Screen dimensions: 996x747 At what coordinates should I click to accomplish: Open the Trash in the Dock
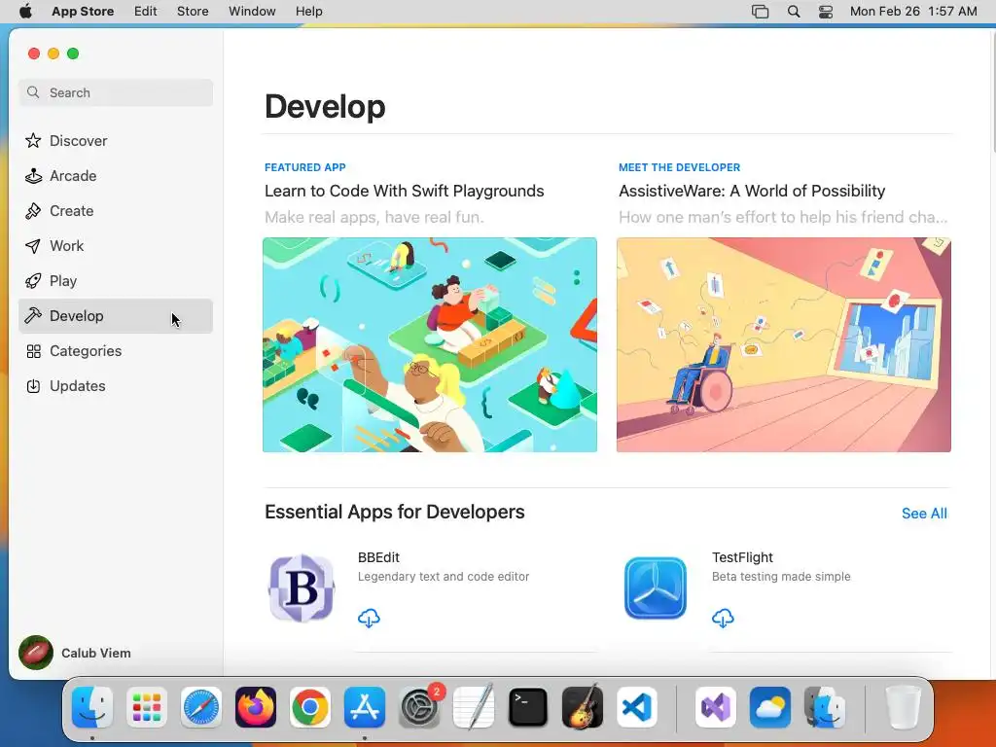[x=903, y=707]
